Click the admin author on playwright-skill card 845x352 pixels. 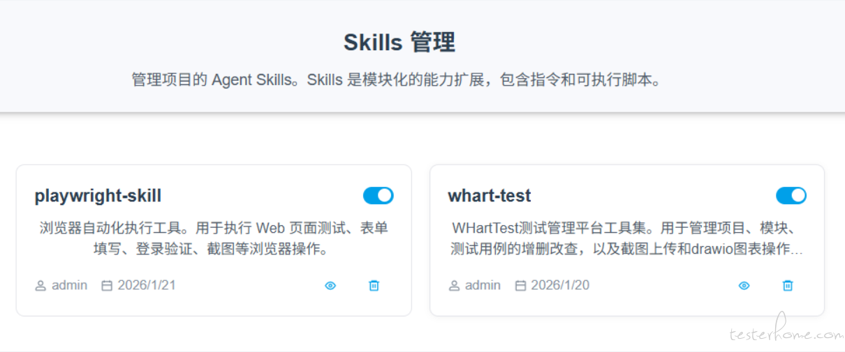coord(69,285)
